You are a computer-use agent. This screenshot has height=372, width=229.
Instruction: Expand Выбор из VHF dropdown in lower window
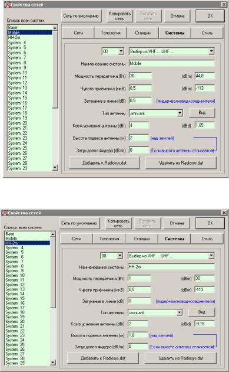point(211,256)
